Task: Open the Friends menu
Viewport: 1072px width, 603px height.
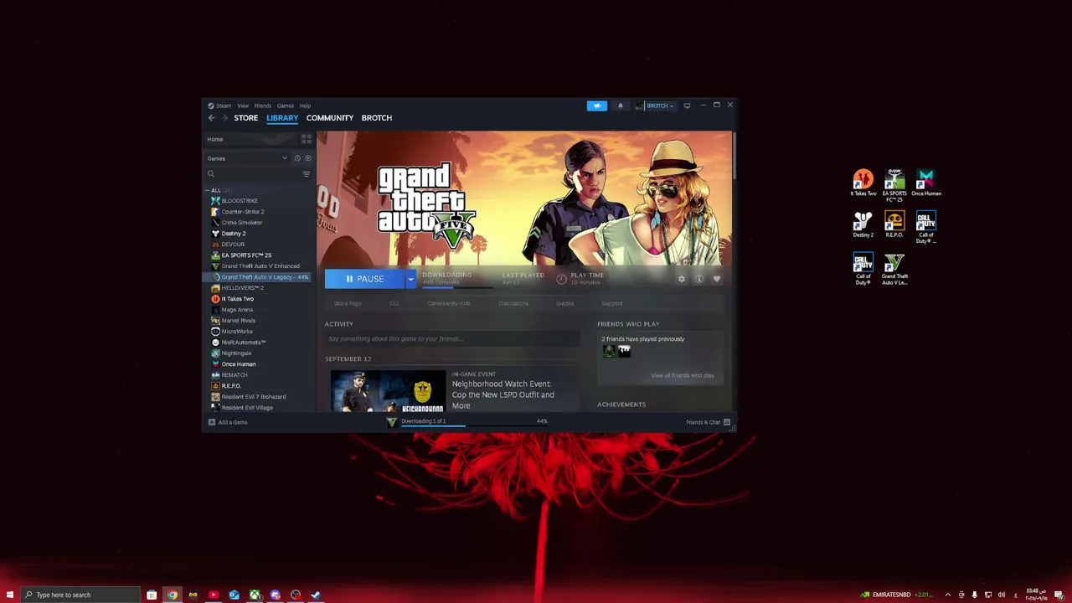Action: (263, 106)
